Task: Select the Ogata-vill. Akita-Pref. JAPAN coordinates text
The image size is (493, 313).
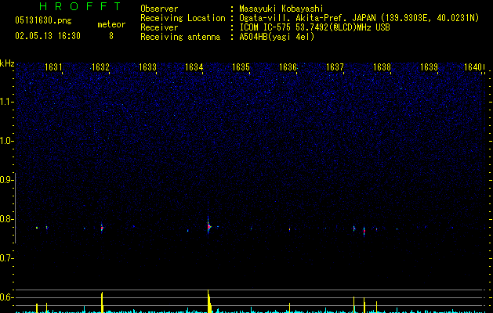Action: coord(359,19)
